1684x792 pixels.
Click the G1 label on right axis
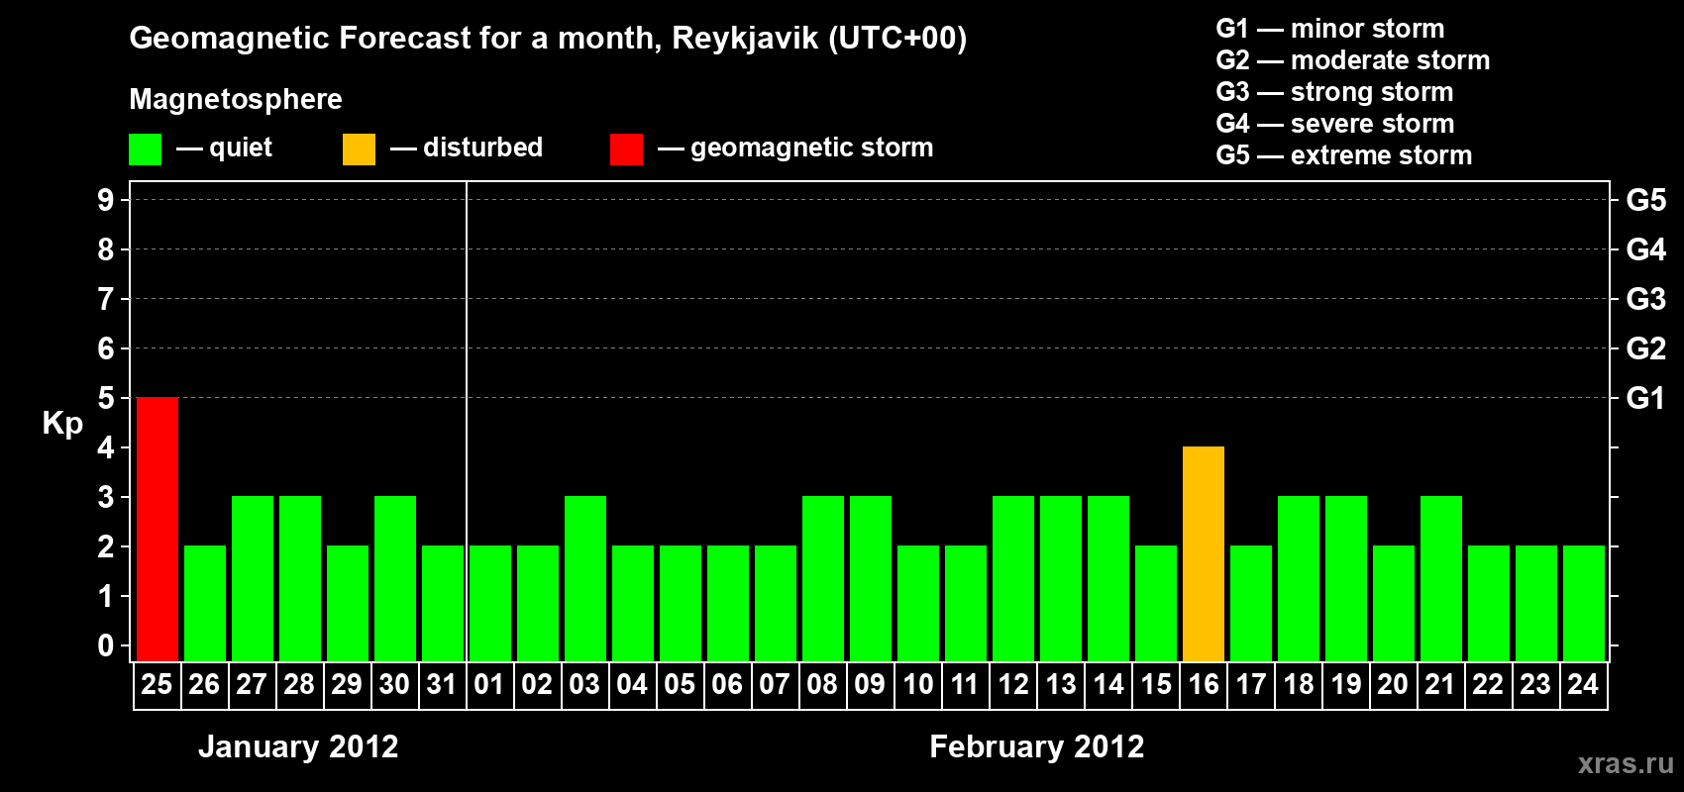point(1645,398)
